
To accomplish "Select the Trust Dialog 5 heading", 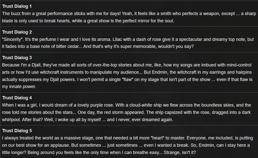I will 17,131.
